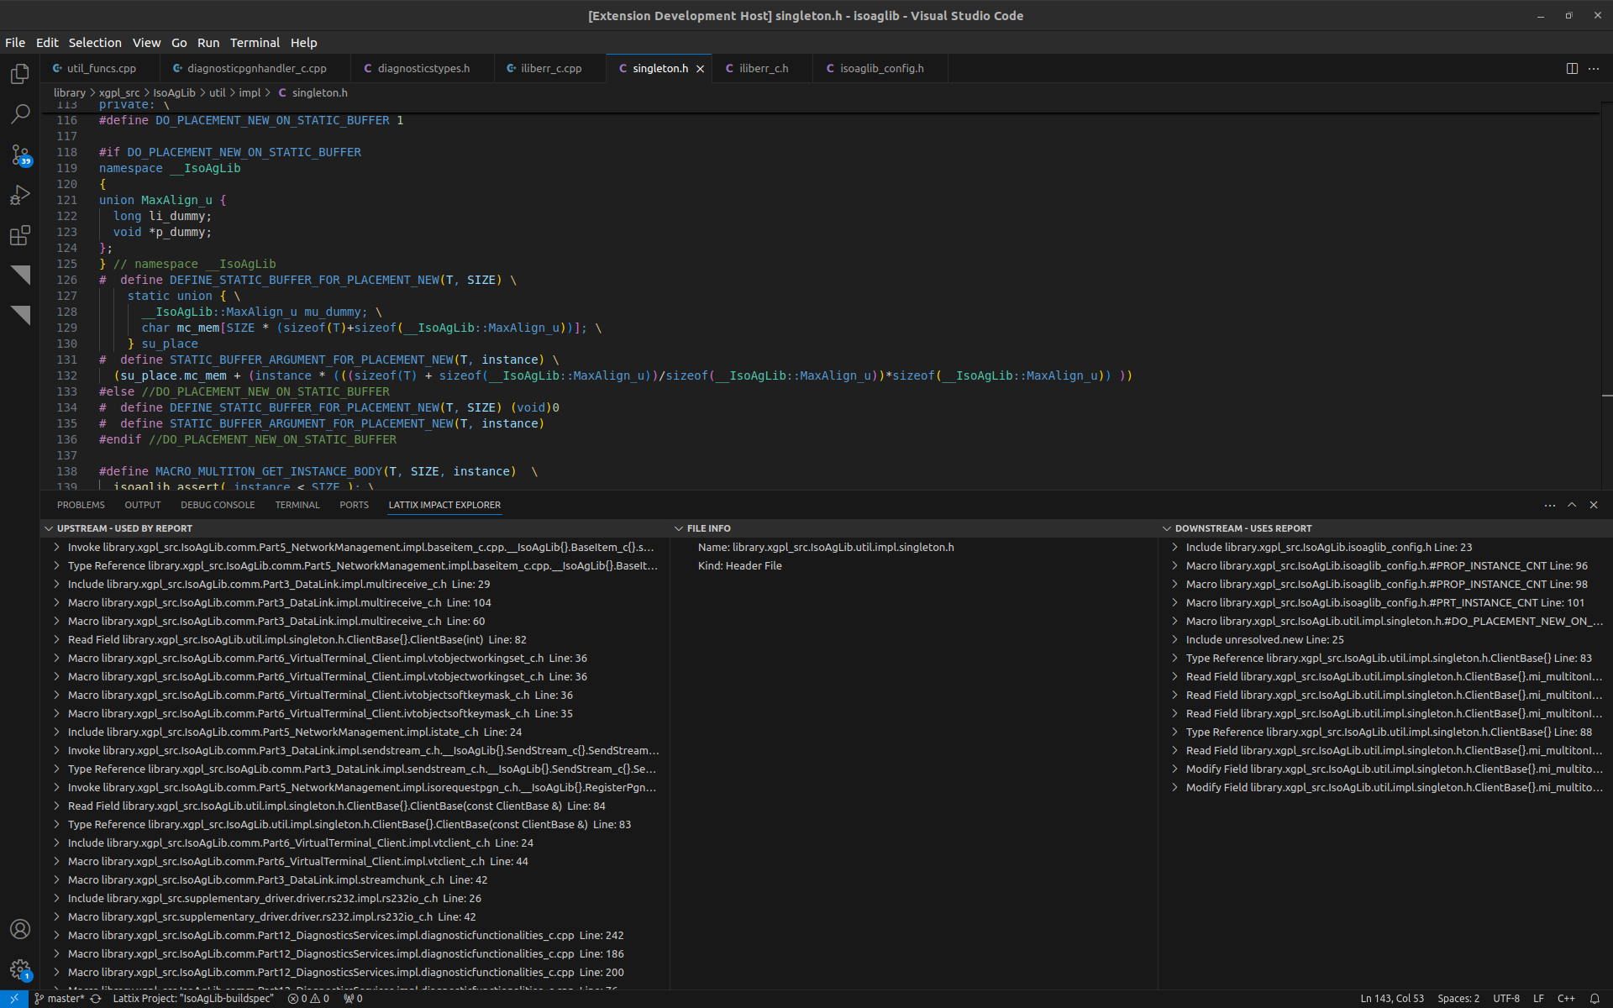Close the bottom panel
This screenshot has height=1008, width=1613.
click(1594, 505)
